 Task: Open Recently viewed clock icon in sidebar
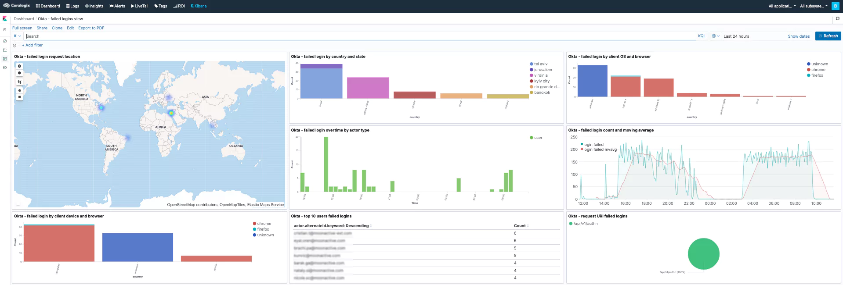coord(5,30)
